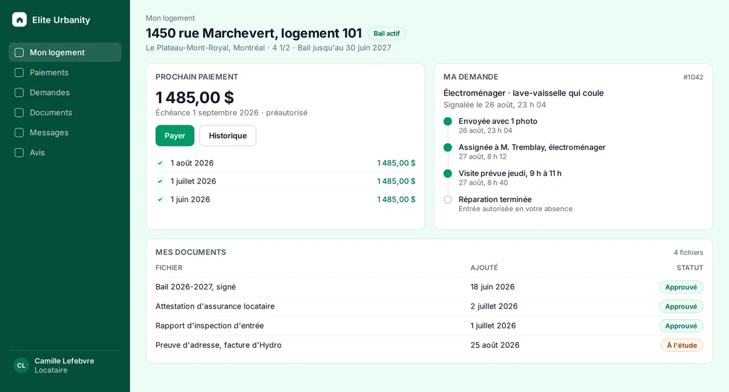Open Preuve d'adresse, facture d'Hydro

click(x=219, y=345)
